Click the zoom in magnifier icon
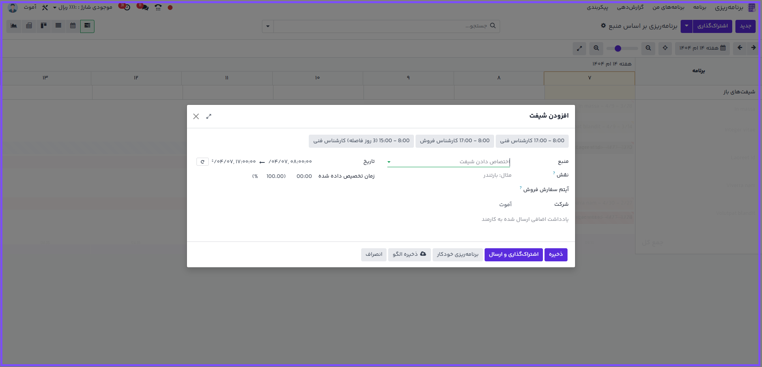 coord(596,48)
